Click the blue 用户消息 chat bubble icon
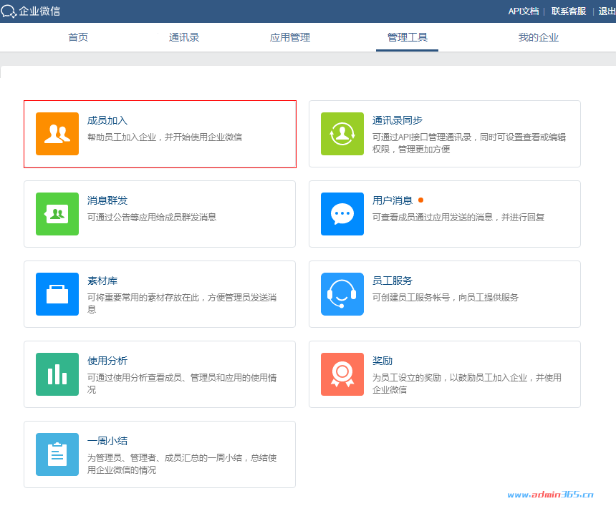This screenshot has width=616, height=516. tap(342, 214)
